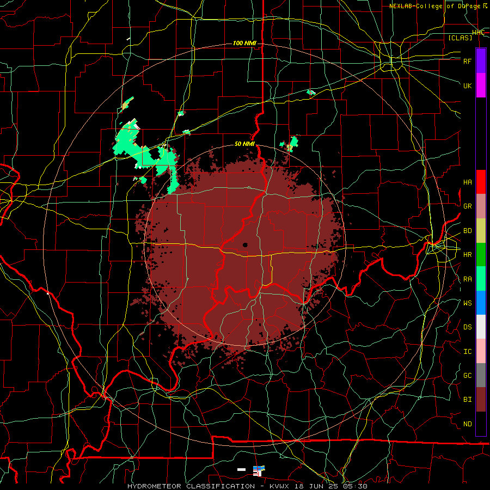This screenshot has height=490, width=490.
Task: Click the IC legend label
Action: 468,352
